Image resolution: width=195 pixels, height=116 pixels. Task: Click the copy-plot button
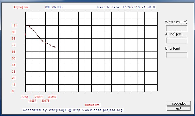point(179,103)
